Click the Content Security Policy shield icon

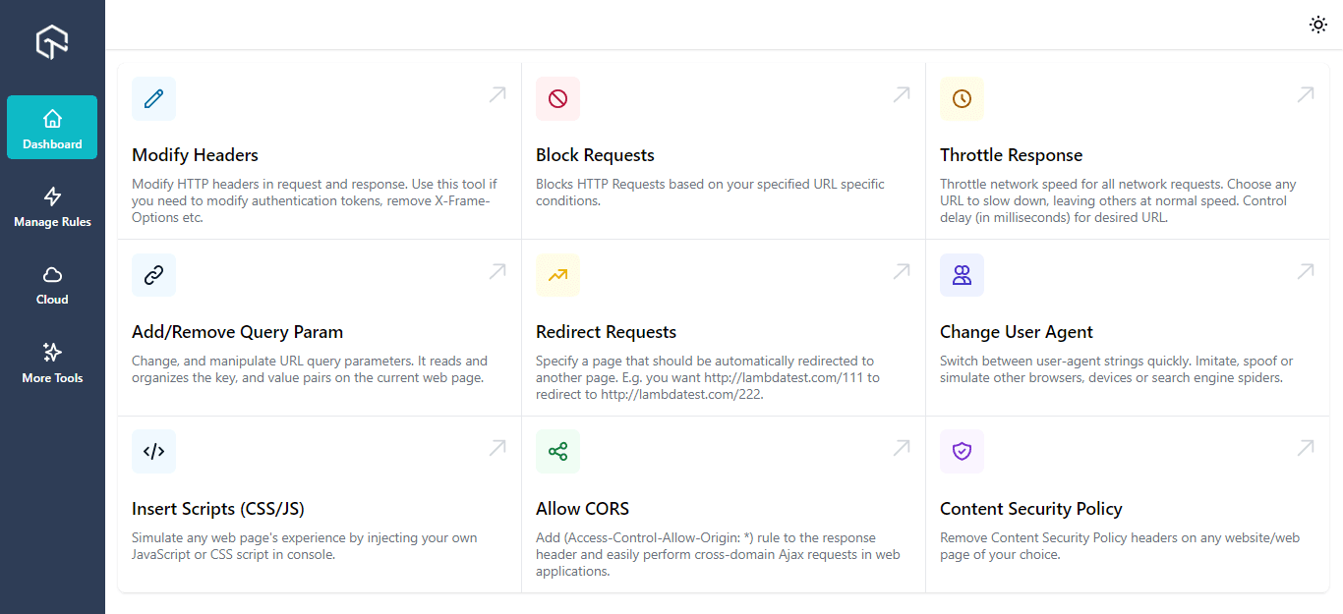(962, 452)
